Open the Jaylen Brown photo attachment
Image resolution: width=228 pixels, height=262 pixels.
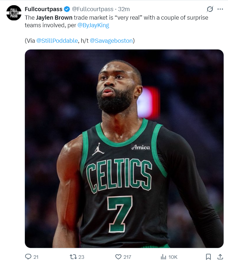(124, 148)
